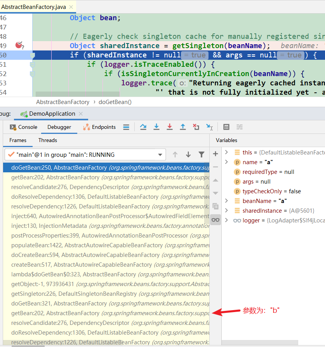Viewport: 325px width, 347px height.
Task: Expand the 'sharedInstance' variable node
Action: 226,210
